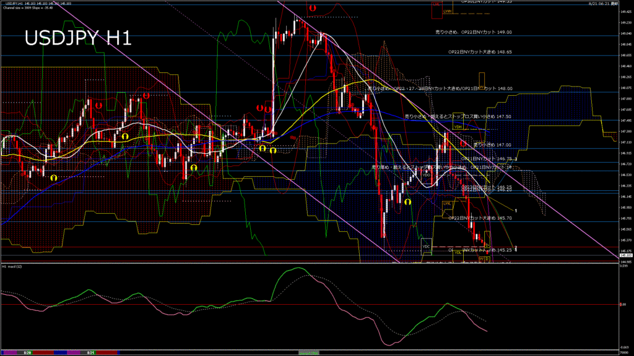This screenshot has width=634, height=356.
Task: Select the 147.110 price scale value
Action: click(x=625, y=142)
